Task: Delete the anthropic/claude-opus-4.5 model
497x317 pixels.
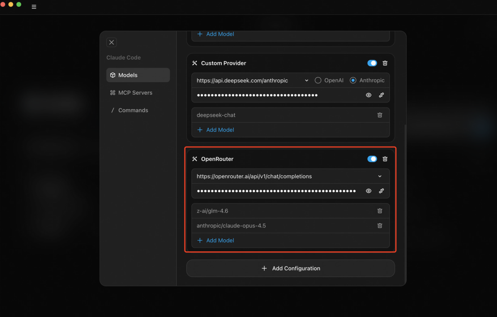Action: click(380, 226)
